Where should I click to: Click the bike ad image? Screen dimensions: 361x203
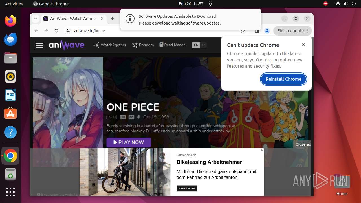[x=125, y=172]
